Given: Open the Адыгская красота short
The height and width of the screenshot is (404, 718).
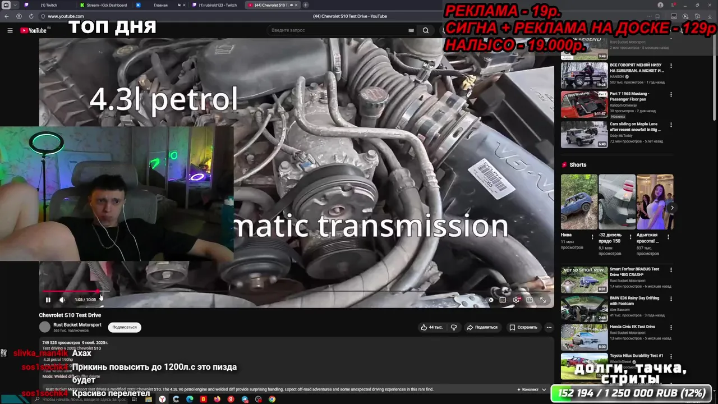Looking at the screenshot, I should tap(655, 202).
